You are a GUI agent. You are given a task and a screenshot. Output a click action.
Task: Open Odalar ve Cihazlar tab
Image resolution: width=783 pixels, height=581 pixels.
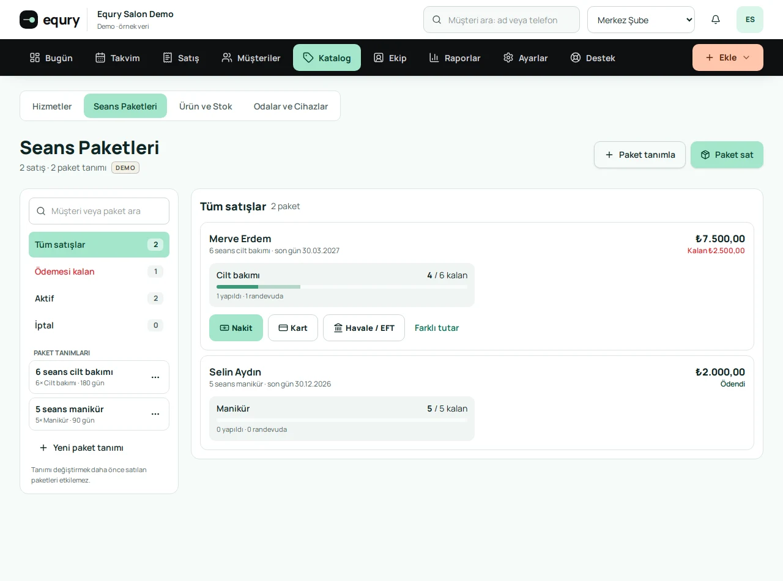click(x=291, y=106)
